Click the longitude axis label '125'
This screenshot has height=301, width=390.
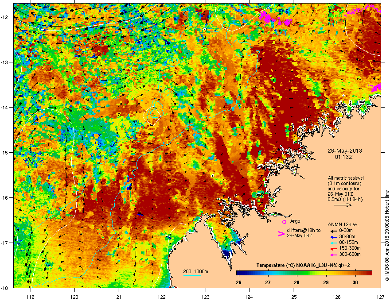(293, 297)
